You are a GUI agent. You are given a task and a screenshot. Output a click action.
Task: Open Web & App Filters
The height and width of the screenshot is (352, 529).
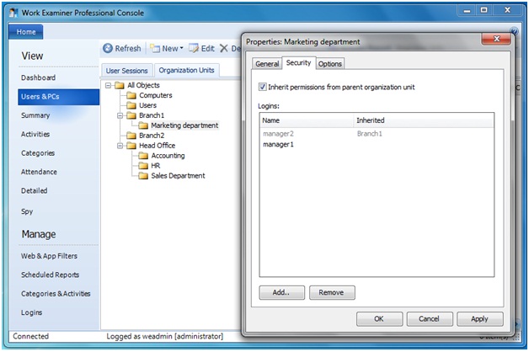click(49, 256)
